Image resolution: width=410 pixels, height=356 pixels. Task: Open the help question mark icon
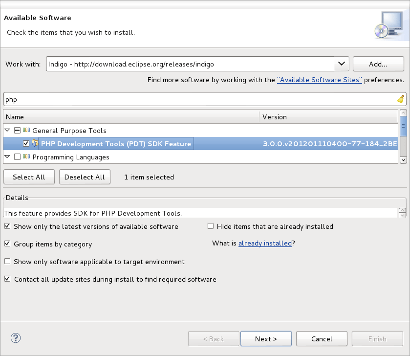pyautogui.click(x=16, y=338)
